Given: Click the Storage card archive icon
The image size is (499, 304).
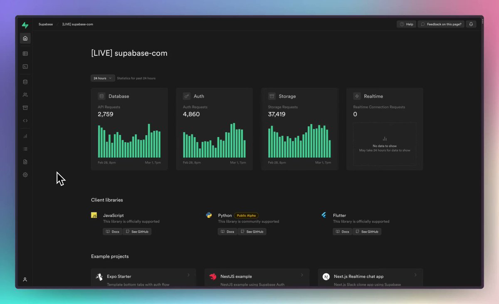Looking at the screenshot, I should (272, 96).
